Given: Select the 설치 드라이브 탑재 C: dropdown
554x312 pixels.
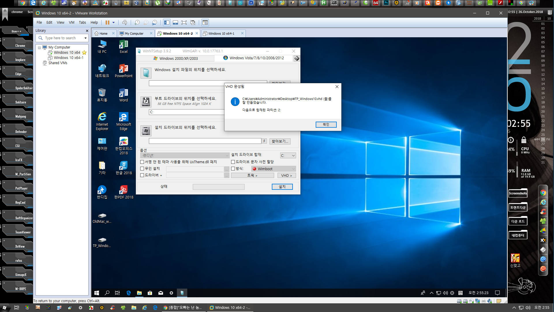Looking at the screenshot, I should [287, 155].
